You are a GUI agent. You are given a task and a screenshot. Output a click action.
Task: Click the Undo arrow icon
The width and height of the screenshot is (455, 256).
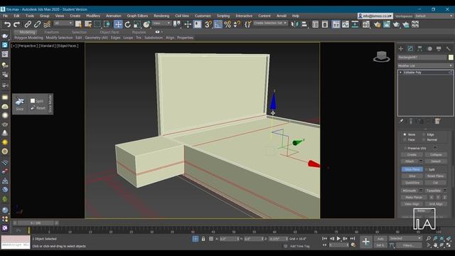pos(7,24)
